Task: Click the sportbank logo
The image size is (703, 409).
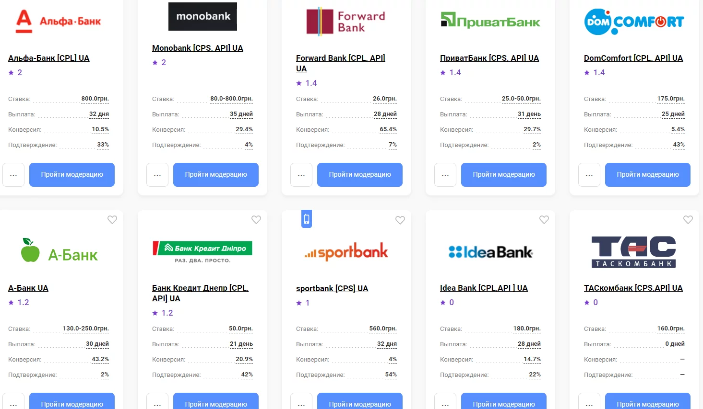Action: pyautogui.click(x=346, y=252)
